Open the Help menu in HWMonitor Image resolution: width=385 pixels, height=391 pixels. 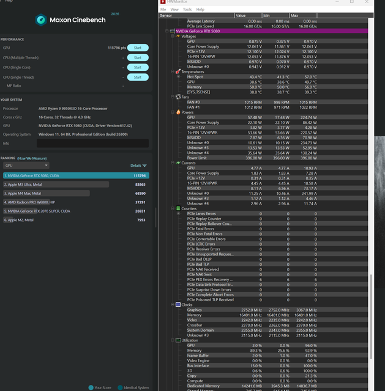(x=200, y=10)
